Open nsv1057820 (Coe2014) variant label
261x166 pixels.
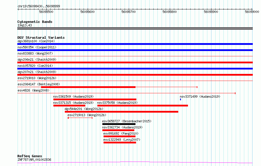35,66
